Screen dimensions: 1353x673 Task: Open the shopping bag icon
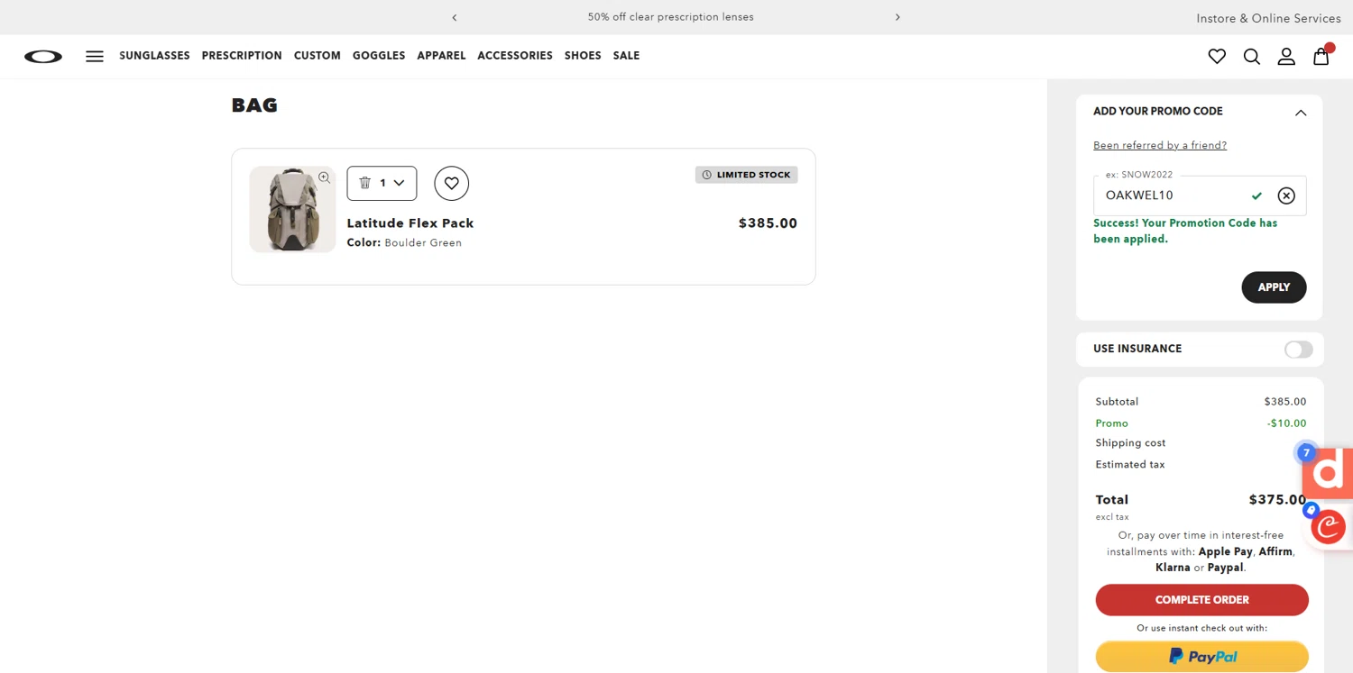[x=1321, y=56]
